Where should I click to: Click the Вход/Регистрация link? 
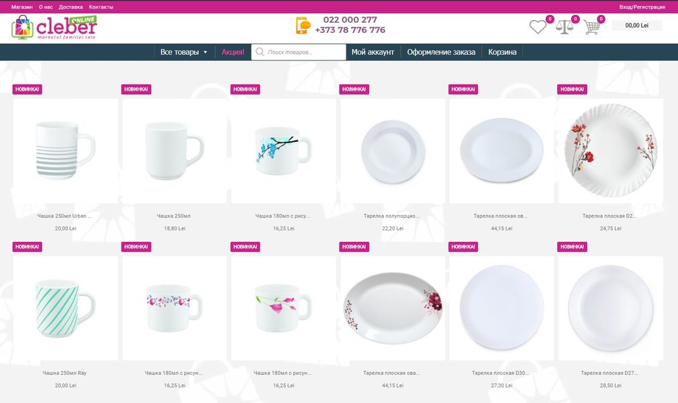642,7
